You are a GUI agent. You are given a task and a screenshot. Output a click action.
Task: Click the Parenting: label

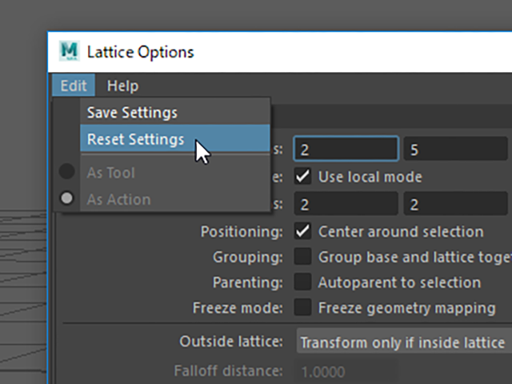click(x=248, y=282)
